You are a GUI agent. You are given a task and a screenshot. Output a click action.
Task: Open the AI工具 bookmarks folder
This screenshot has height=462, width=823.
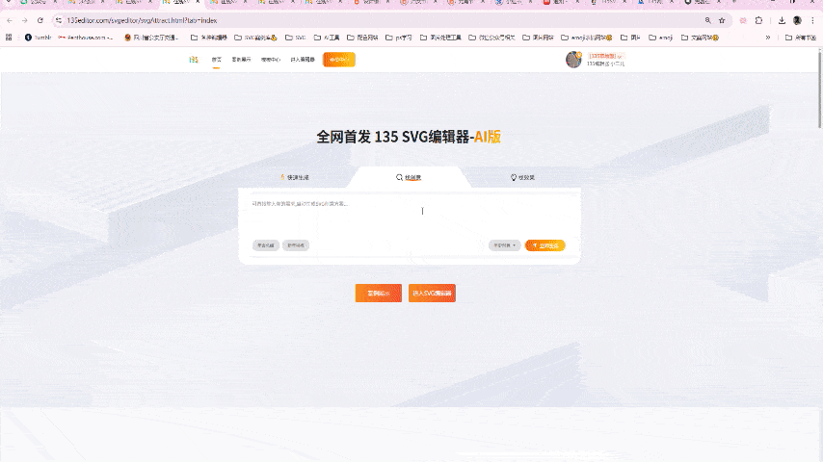tap(327, 38)
